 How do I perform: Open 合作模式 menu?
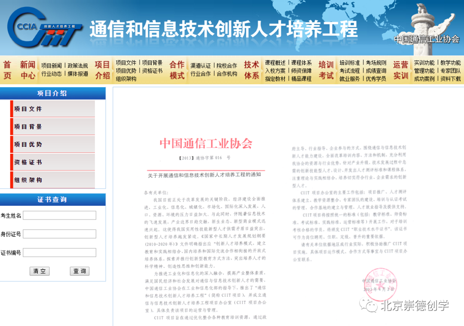click(177, 70)
